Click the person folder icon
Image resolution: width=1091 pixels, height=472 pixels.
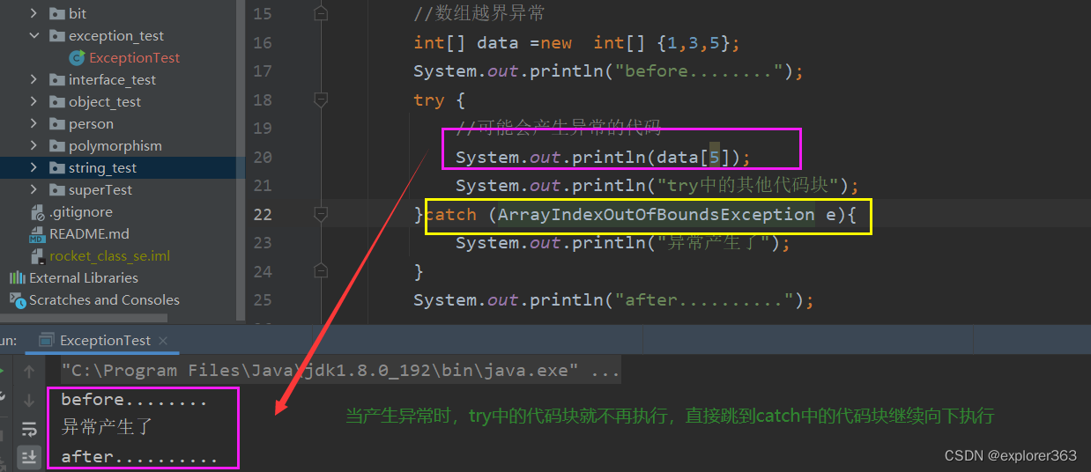56,124
